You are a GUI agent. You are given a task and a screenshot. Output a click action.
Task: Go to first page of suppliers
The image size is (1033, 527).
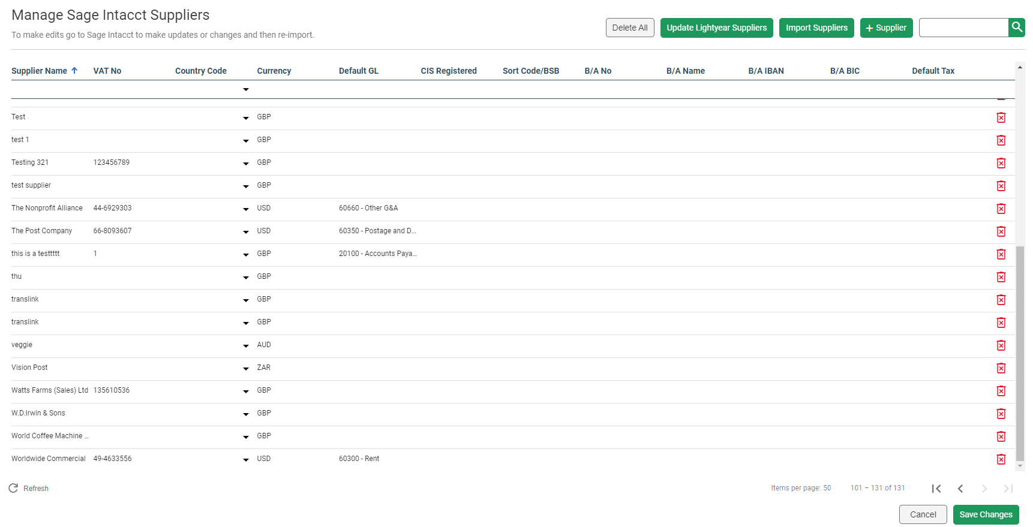click(x=936, y=489)
